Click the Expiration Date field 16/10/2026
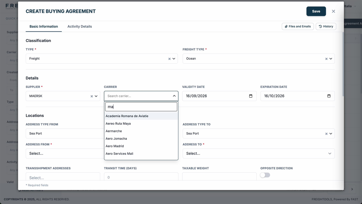The width and height of the screenshot is (362, 204). pos(298,96)
